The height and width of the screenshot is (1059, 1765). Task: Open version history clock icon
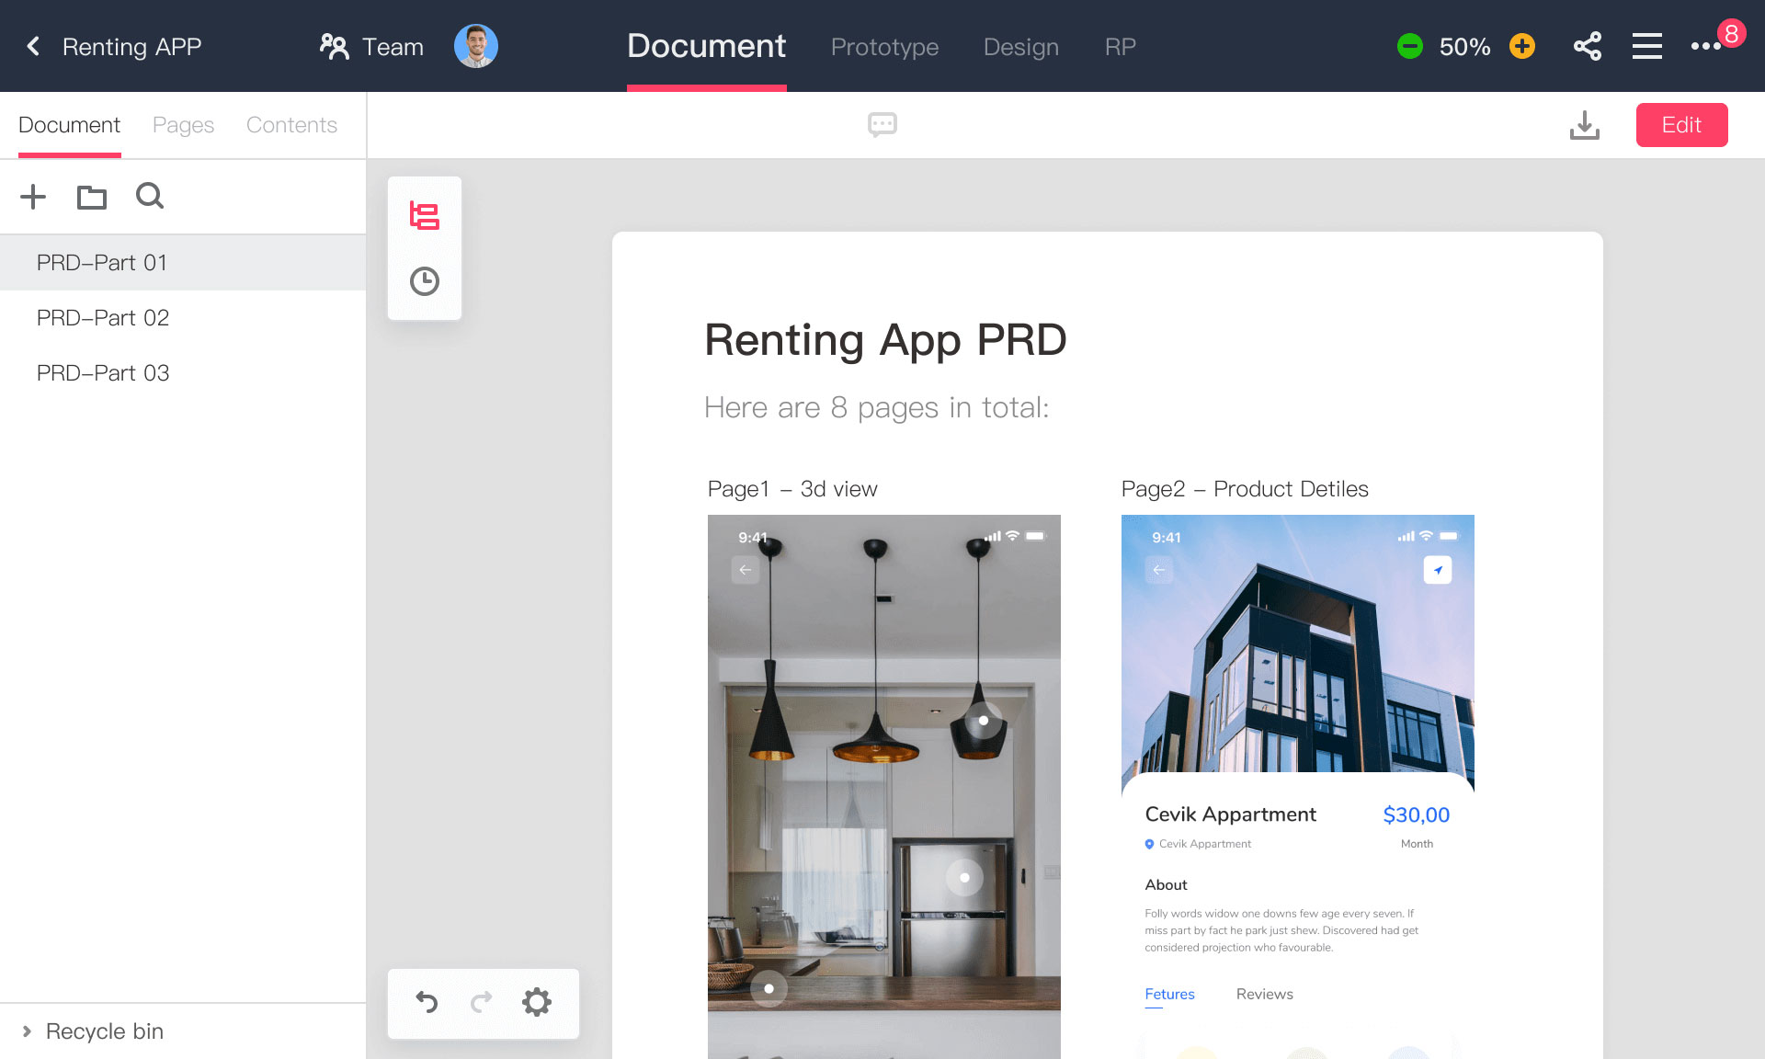(424, 281)
